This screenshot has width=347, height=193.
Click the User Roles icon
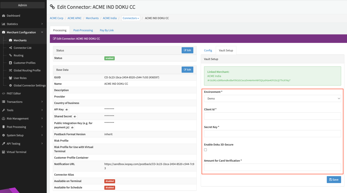(11, 78)
